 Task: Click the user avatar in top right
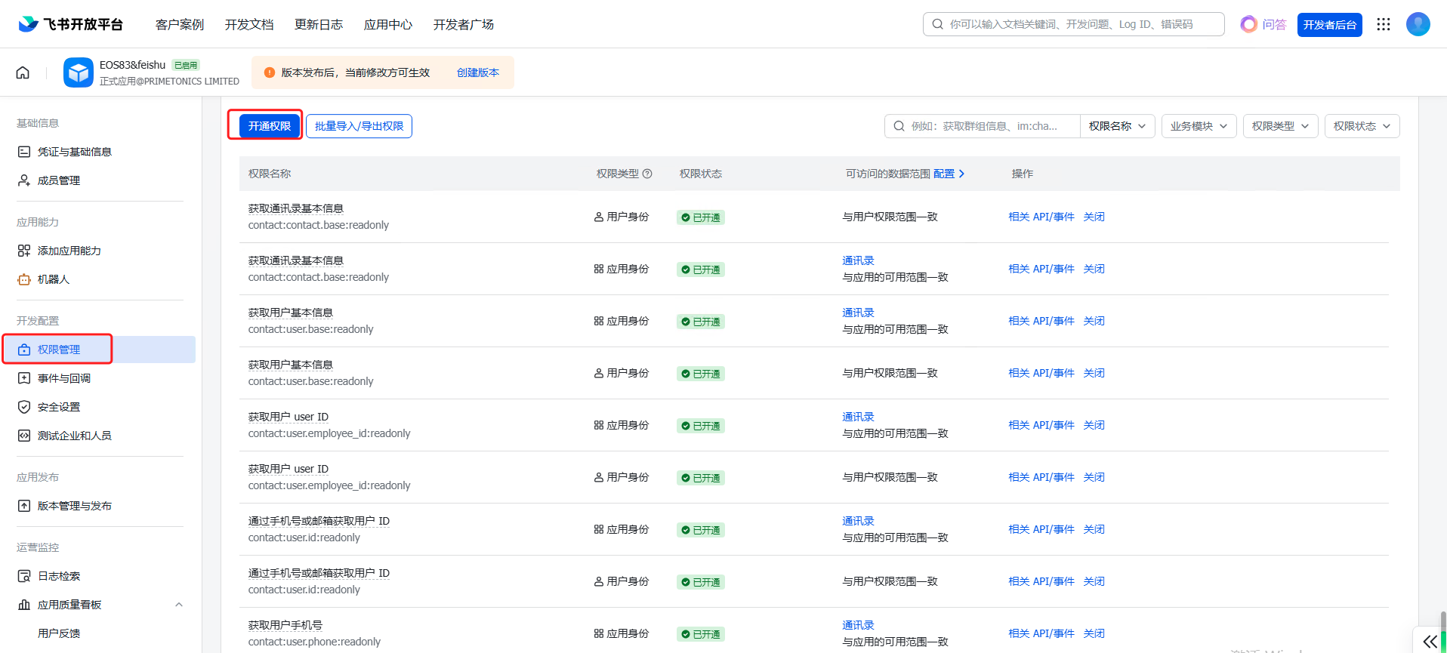point(1418,24)
